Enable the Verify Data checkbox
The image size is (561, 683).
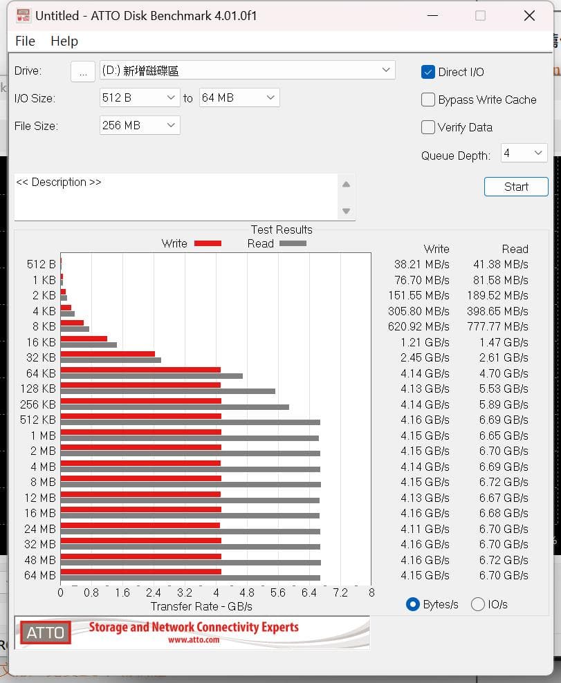428,127
